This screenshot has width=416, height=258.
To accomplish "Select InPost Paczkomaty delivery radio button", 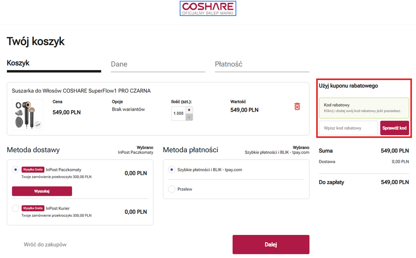I will pyautogui.click(x=16, y=170).
